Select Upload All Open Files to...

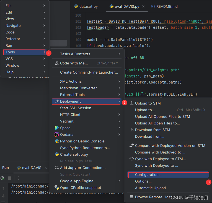tap(168, 123)
